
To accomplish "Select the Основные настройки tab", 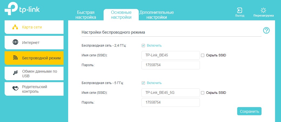I will tap(121, 15).
